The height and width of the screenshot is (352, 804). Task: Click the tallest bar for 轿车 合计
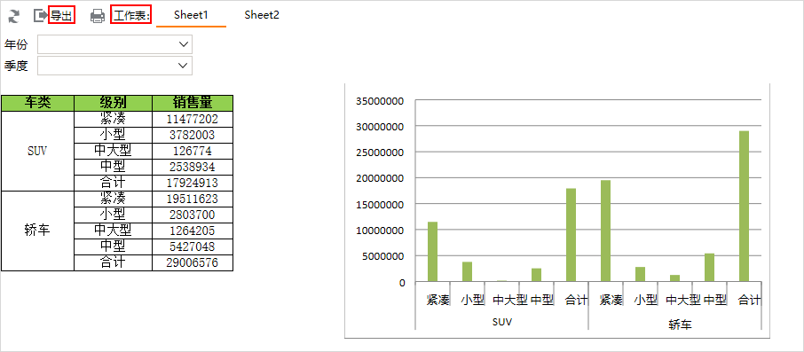pos(744,206)
